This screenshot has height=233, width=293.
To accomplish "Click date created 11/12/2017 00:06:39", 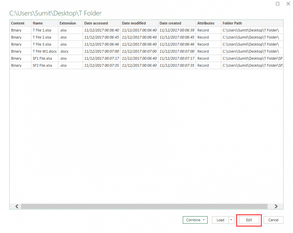I will pos(177,30).
